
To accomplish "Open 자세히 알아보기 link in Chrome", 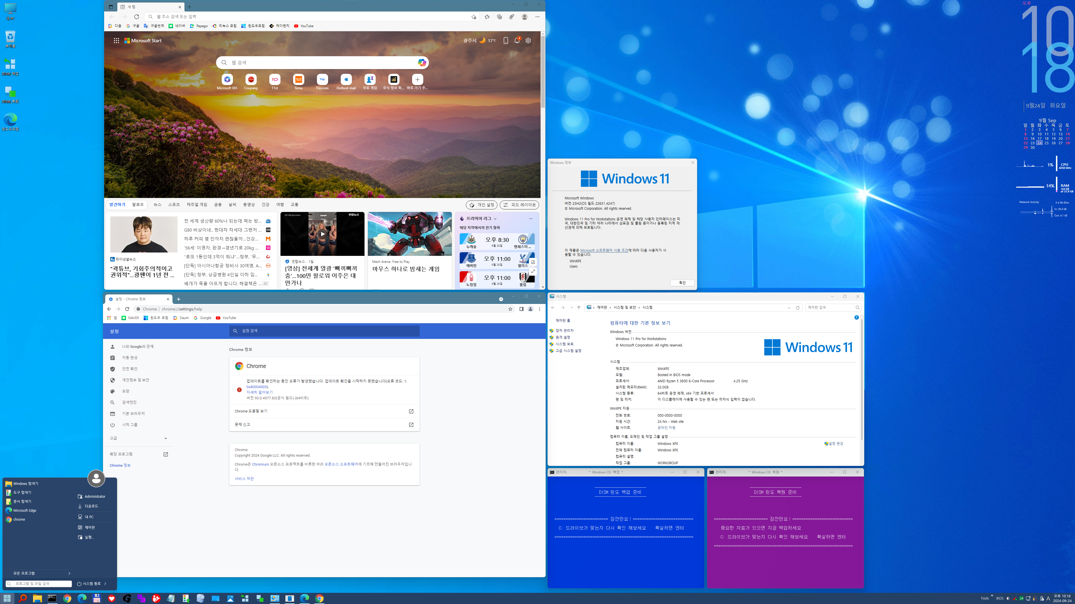I will 260,392.
